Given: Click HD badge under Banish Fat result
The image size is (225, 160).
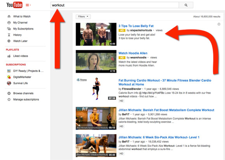Looking at the screenshot, I should point(121,126).
